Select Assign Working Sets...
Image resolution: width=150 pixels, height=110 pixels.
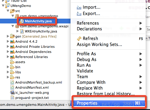[108, 44]
